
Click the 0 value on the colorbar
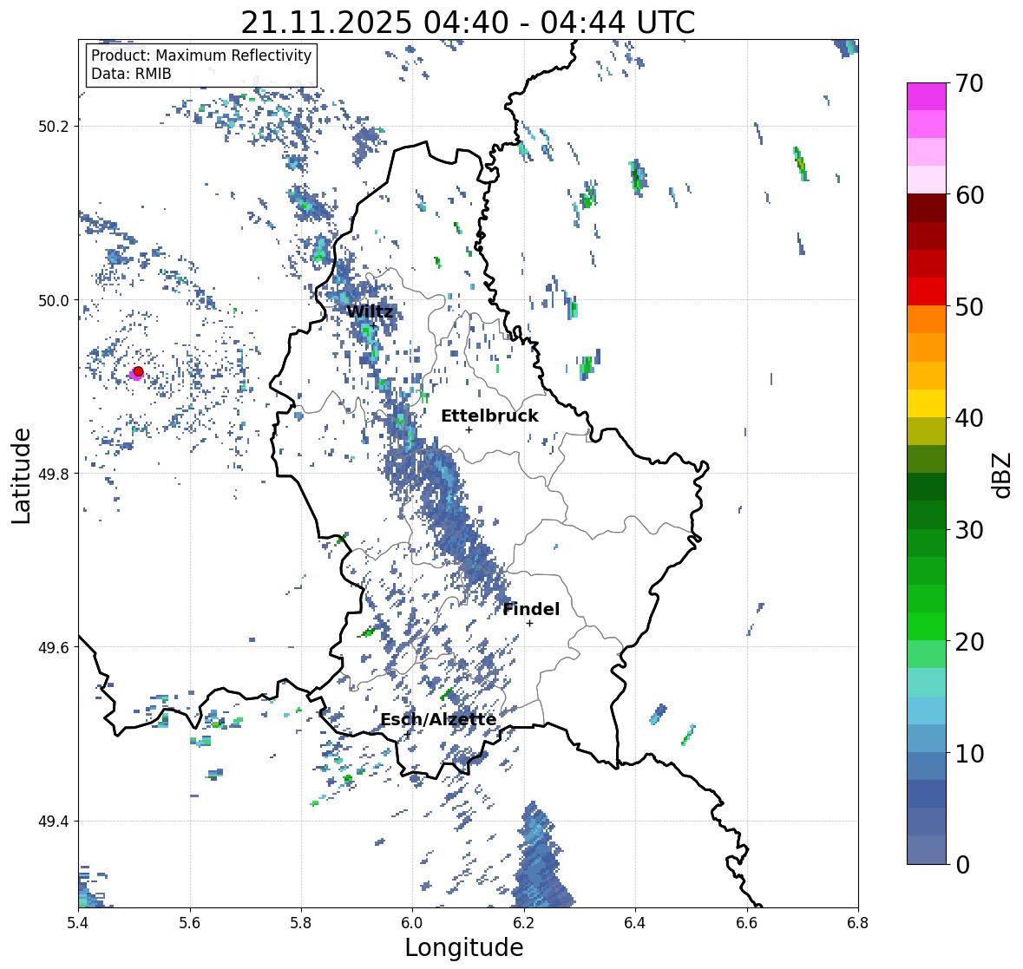click(x=962, y=865)
